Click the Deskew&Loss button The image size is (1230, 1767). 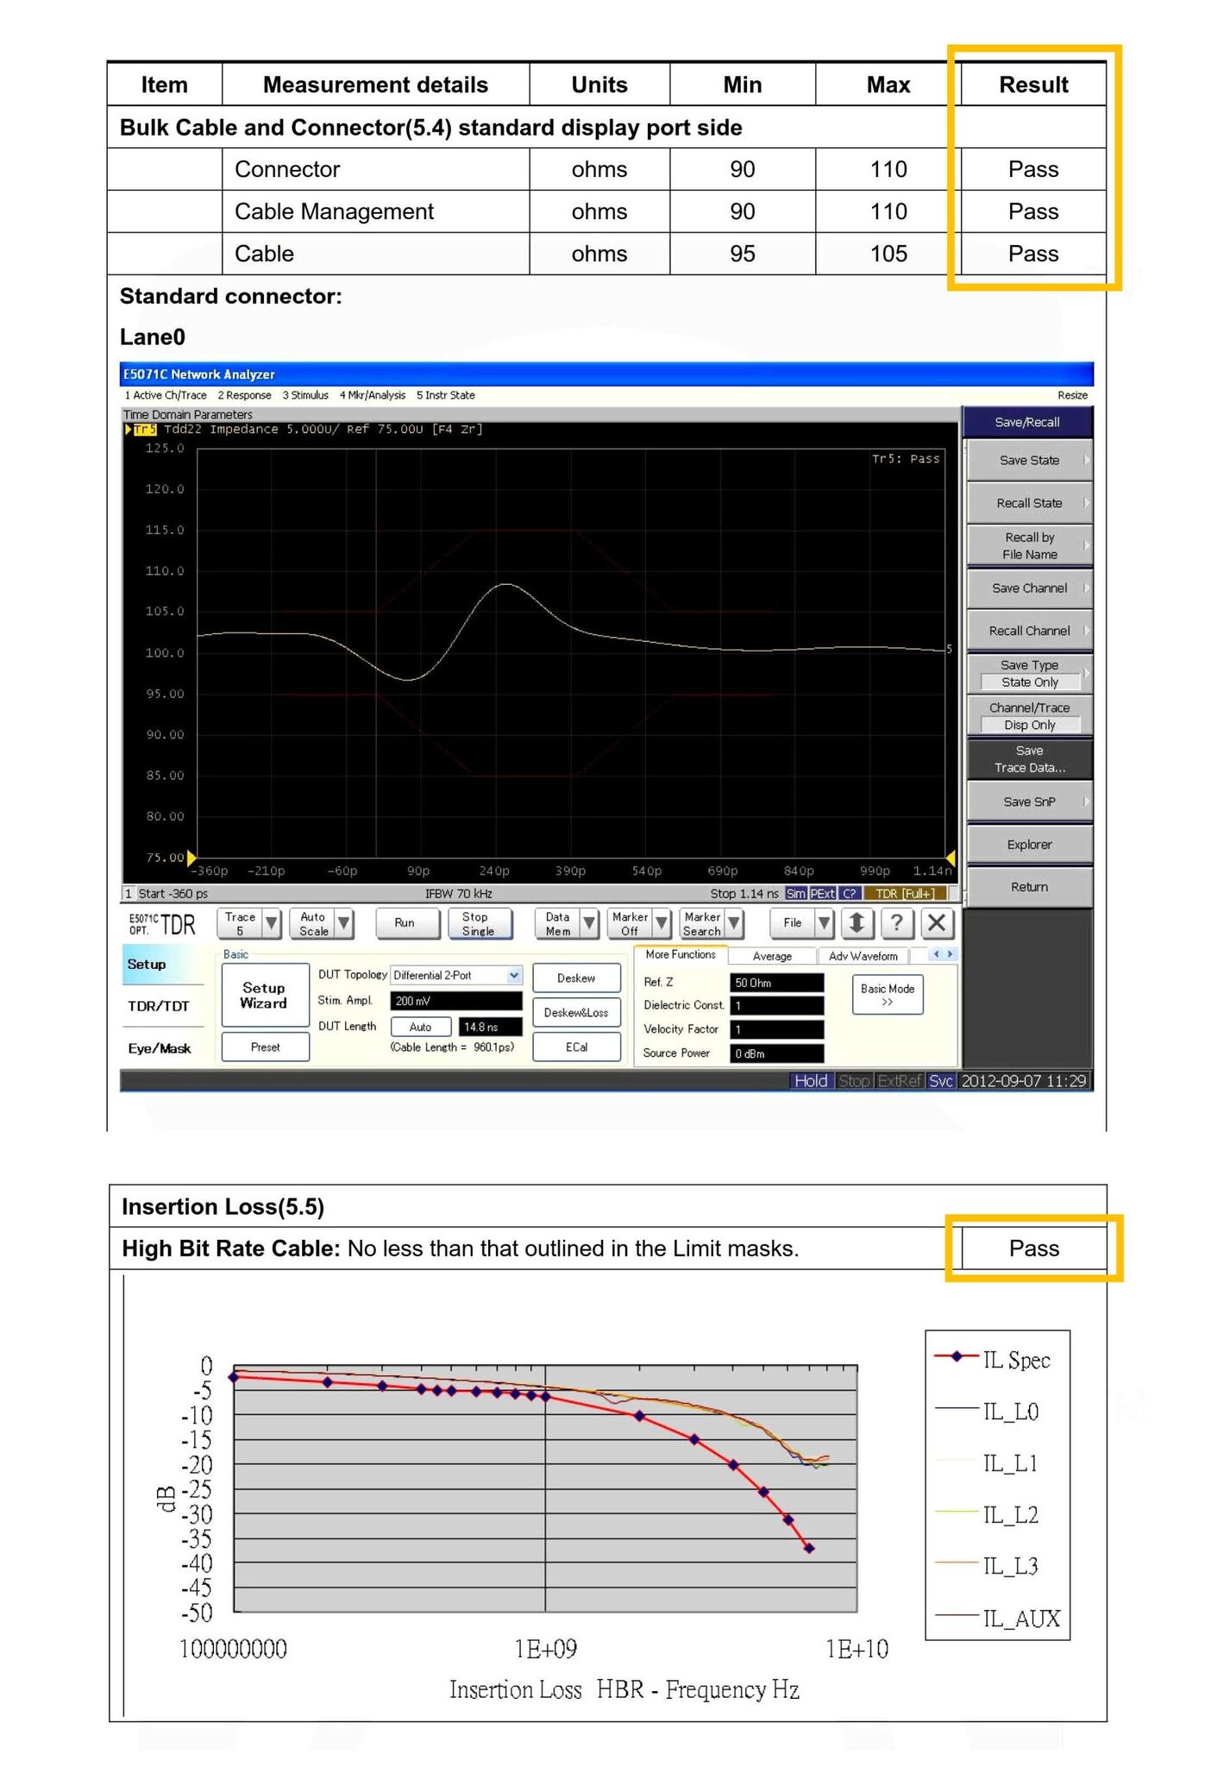[576, 1012]
